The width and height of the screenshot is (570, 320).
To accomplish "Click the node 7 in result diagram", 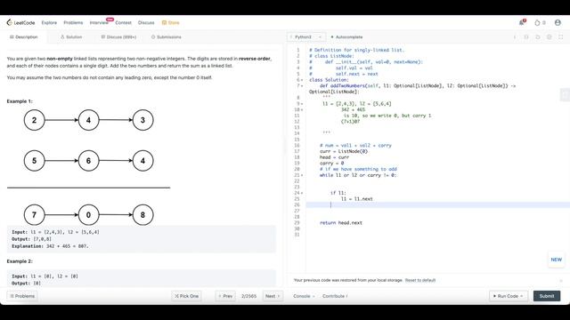I will coord(34,215).
